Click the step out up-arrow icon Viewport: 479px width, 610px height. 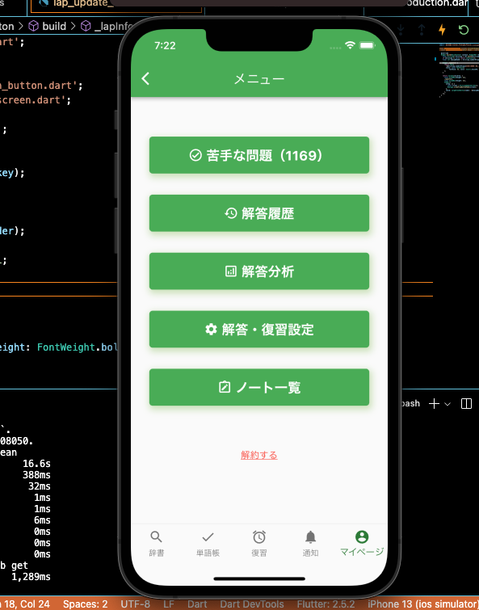421,30
